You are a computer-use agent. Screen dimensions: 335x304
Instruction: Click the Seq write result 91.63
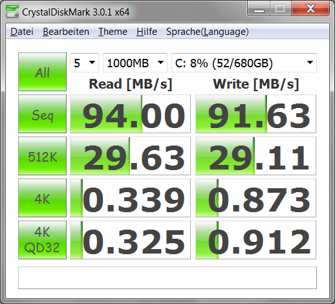coord(255,114)
